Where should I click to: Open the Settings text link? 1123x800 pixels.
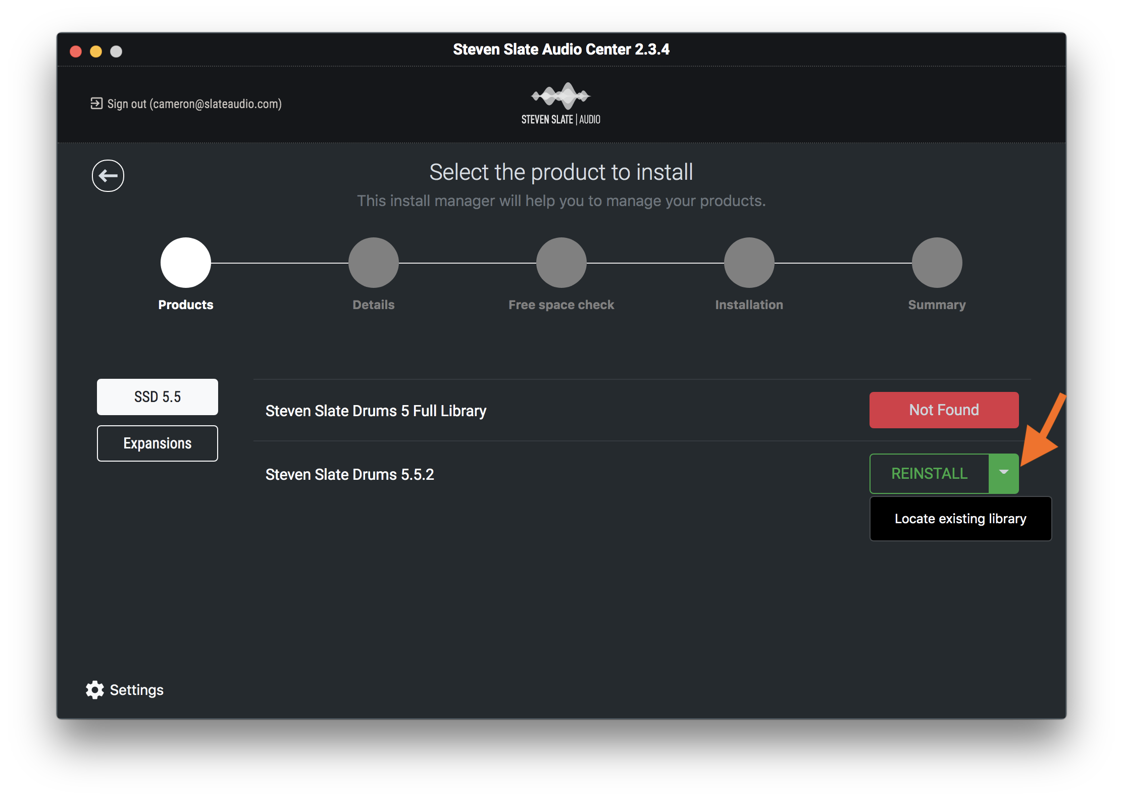click(137, 690)
